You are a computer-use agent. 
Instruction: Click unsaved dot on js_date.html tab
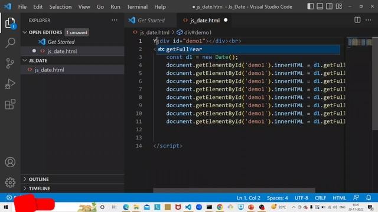(x=226, y=20)
